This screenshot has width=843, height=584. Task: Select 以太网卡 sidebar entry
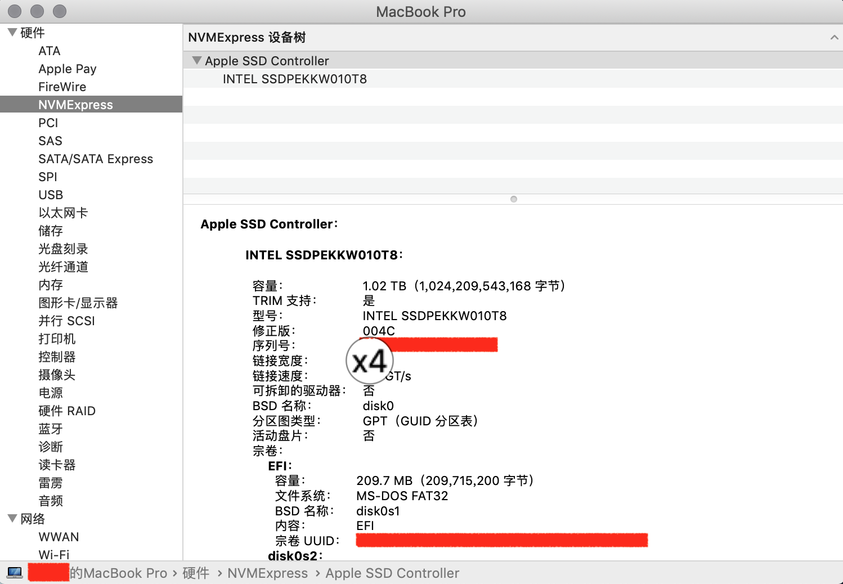tap(63, 213)
